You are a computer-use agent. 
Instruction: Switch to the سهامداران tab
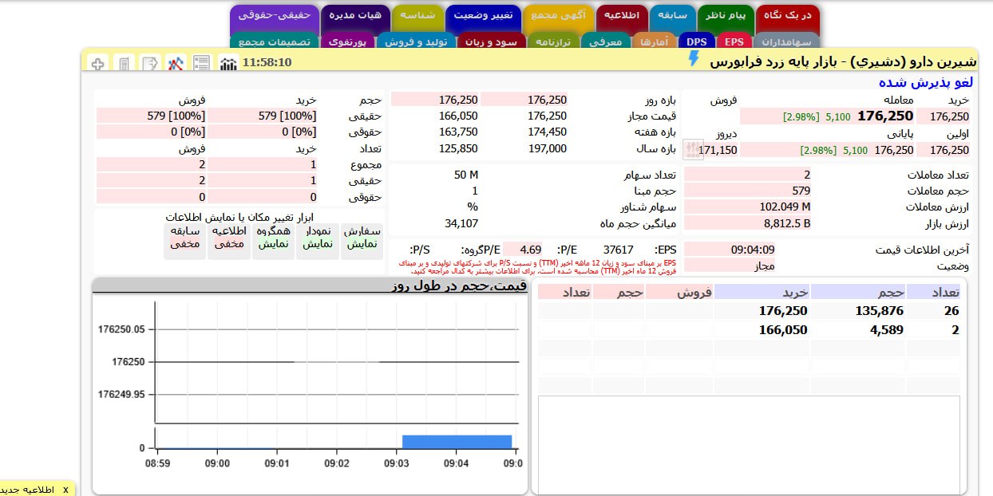[785, 41]
